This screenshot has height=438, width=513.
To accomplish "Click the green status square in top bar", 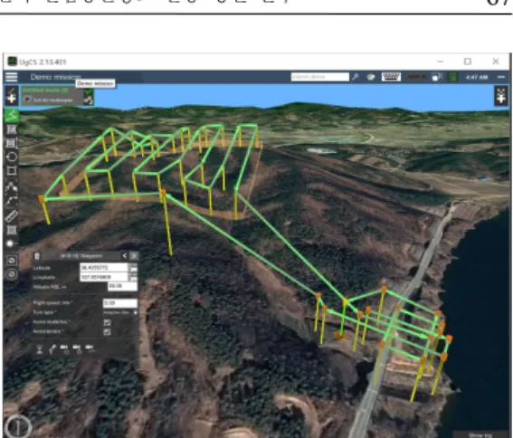I will click(452, 77).
